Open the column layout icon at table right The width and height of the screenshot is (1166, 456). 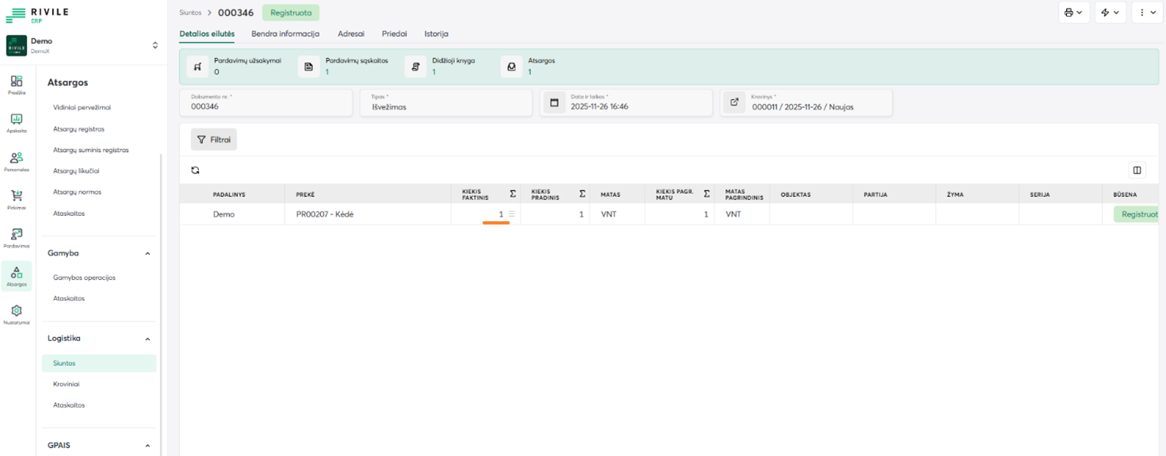pos(1137,170)
